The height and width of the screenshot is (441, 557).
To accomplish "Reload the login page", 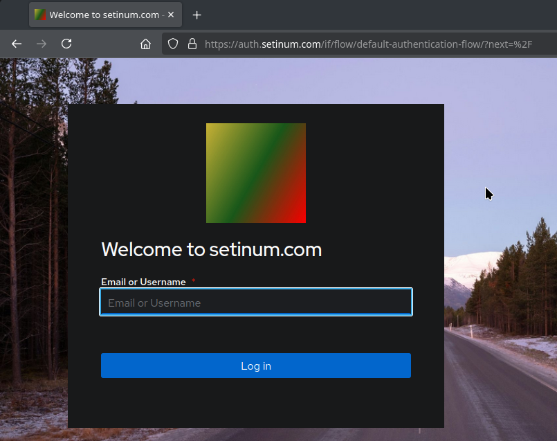I will click(66, 44).
